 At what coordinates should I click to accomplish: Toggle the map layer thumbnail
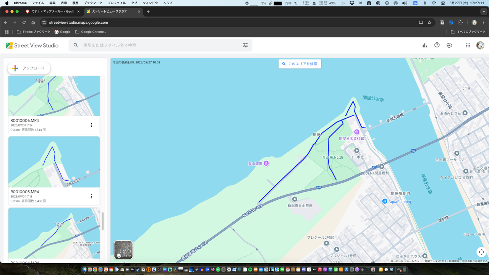tap(123, 250)
